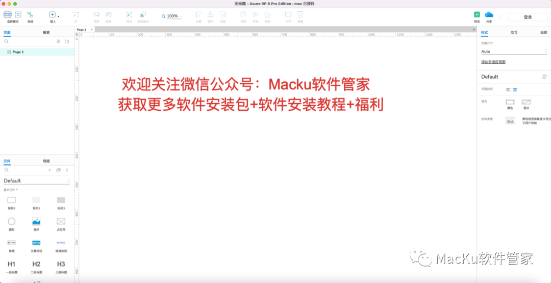Click the 顶层 bring to front icon
The width and height of the screenshot is (551, 283).
(x=96, y=15)
